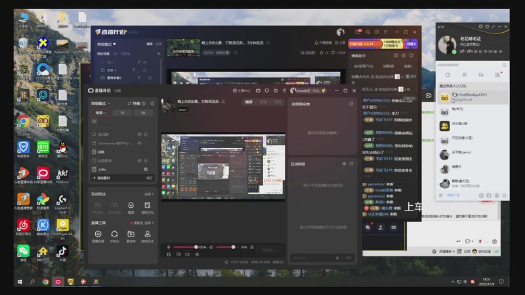Open hamburger menu in front 直播伴侣 header
Image resolution: width=525 pixels, height=295 pixels.
pos(284,90)
